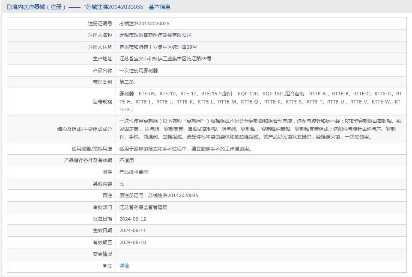Screen dimensions: 412x277
Task: Click approval department 江苏省药品监督管理局
Action: coord(143,207)
